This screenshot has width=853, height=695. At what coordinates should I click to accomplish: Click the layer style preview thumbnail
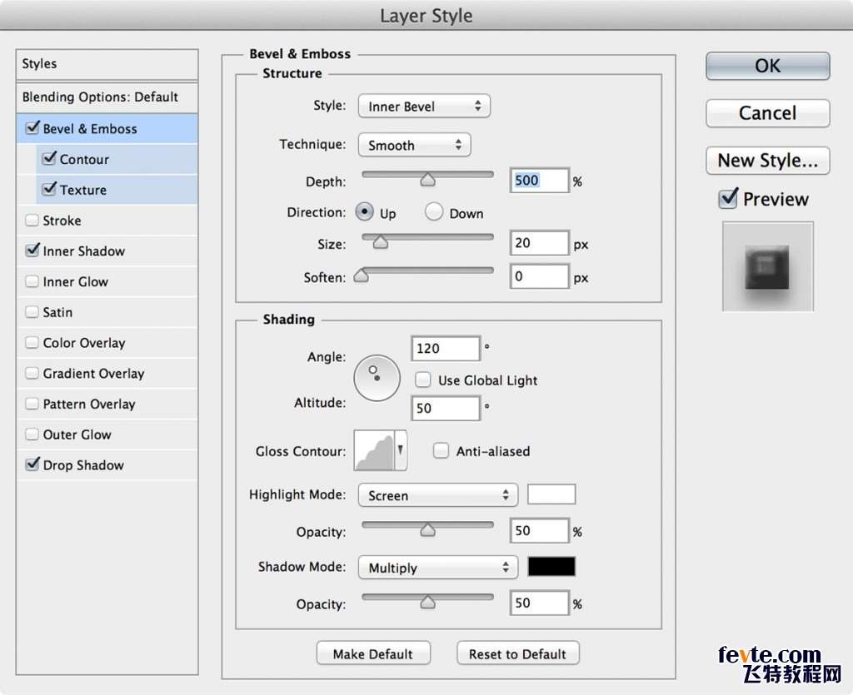767,266
